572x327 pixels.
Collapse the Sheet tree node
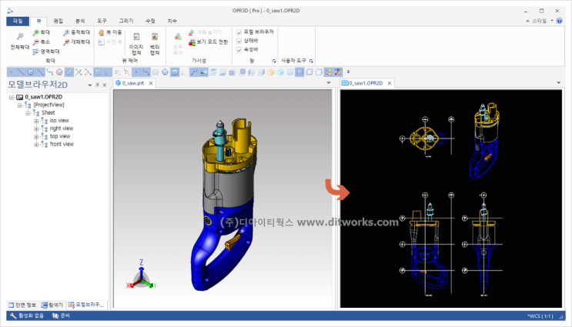click(x=28, y=113)
